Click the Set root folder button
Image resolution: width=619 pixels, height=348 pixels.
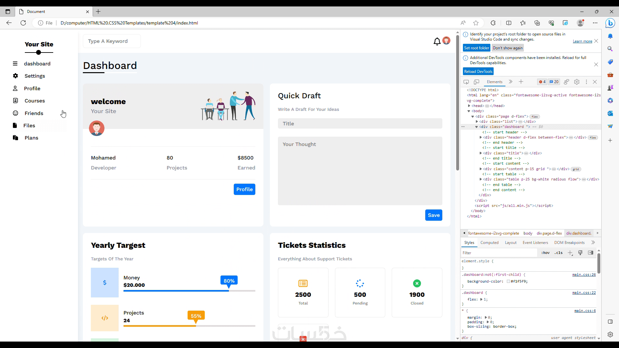pyautogui.click(x=477, y=48)
